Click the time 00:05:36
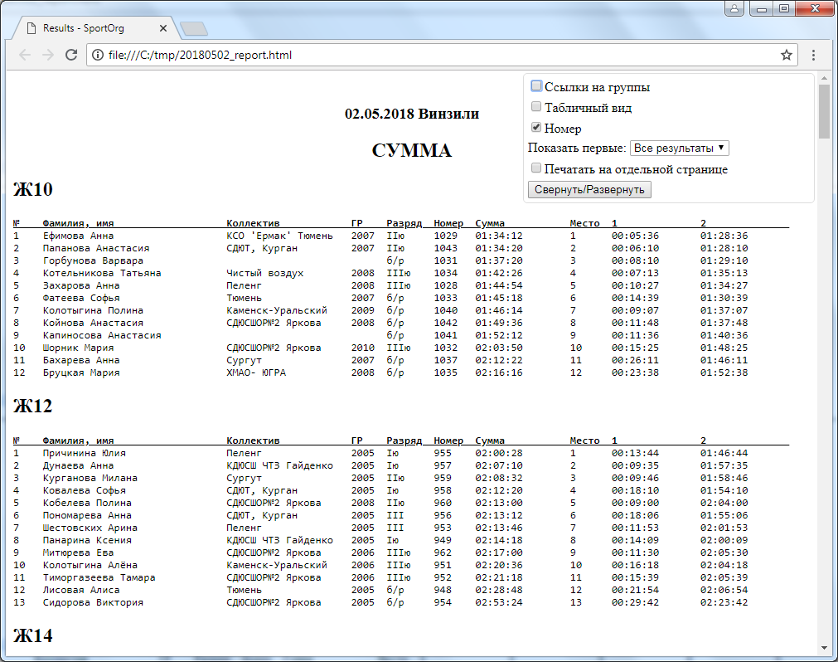 click(636, 236)
